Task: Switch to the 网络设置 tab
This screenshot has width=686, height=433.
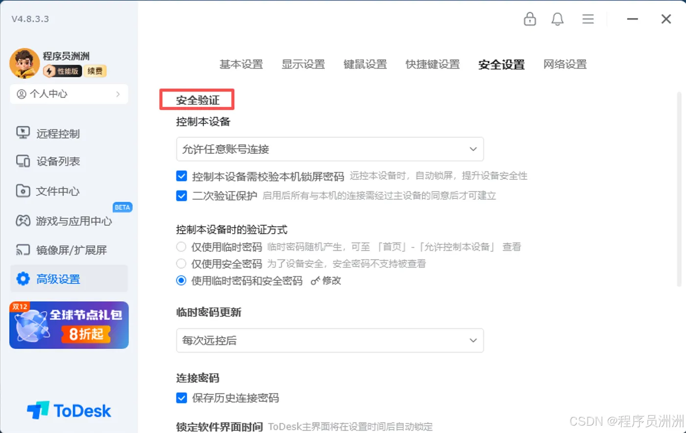Action: (x=564, y=64)
